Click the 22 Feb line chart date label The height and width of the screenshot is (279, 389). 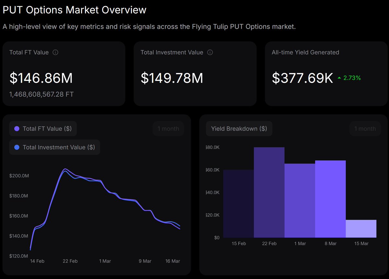[x=70, y=261]
